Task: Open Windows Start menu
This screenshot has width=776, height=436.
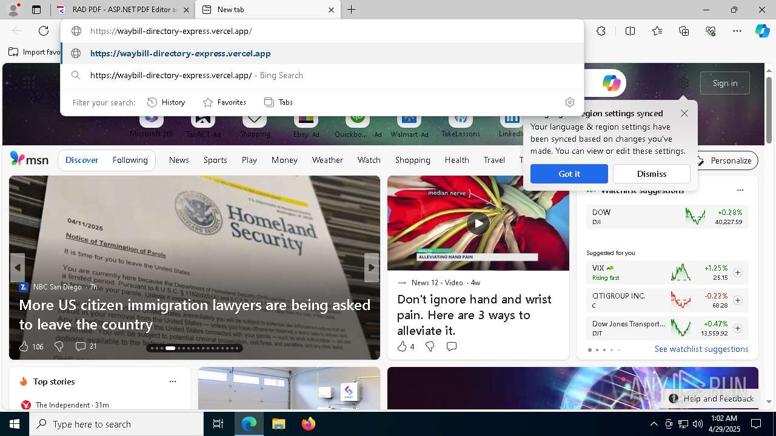Action: coord(15,424)
